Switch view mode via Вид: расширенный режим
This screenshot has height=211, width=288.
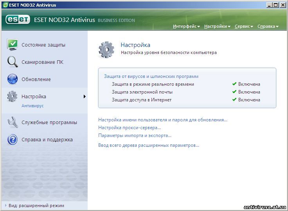pyautogui.click(x=36, y=206)
